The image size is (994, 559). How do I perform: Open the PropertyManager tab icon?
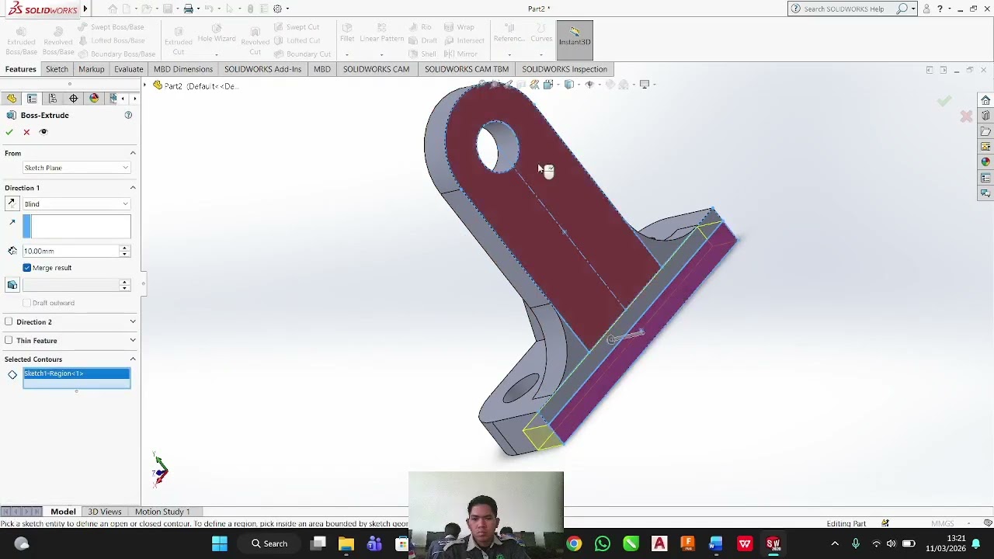click(x=32, y=99)
